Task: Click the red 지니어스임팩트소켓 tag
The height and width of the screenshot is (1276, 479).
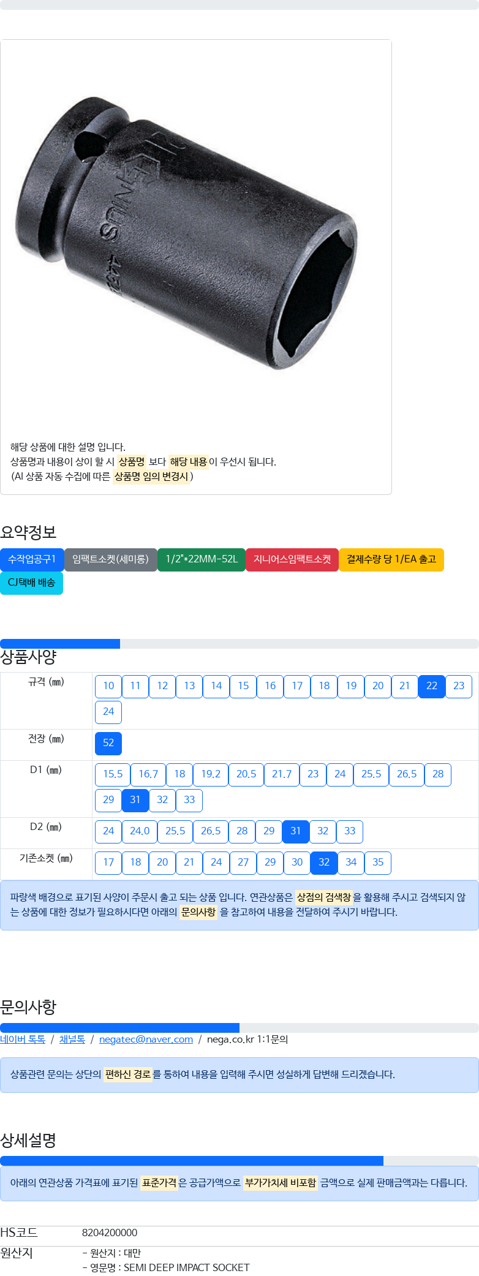Action: 292,559
